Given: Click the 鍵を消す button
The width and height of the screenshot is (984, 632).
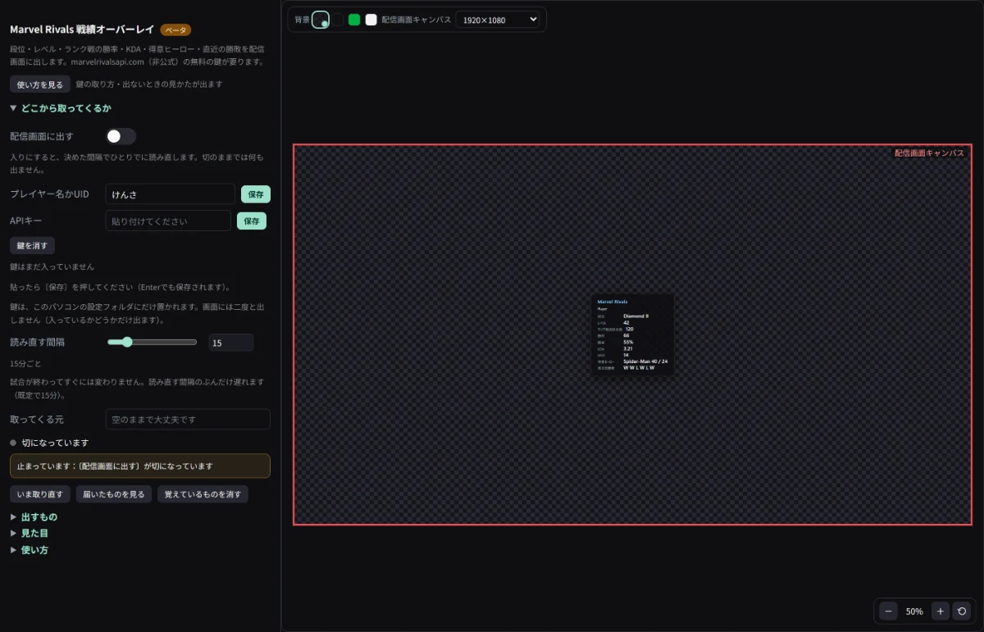Looking at the screenshot, I should (x=32, y=246).
